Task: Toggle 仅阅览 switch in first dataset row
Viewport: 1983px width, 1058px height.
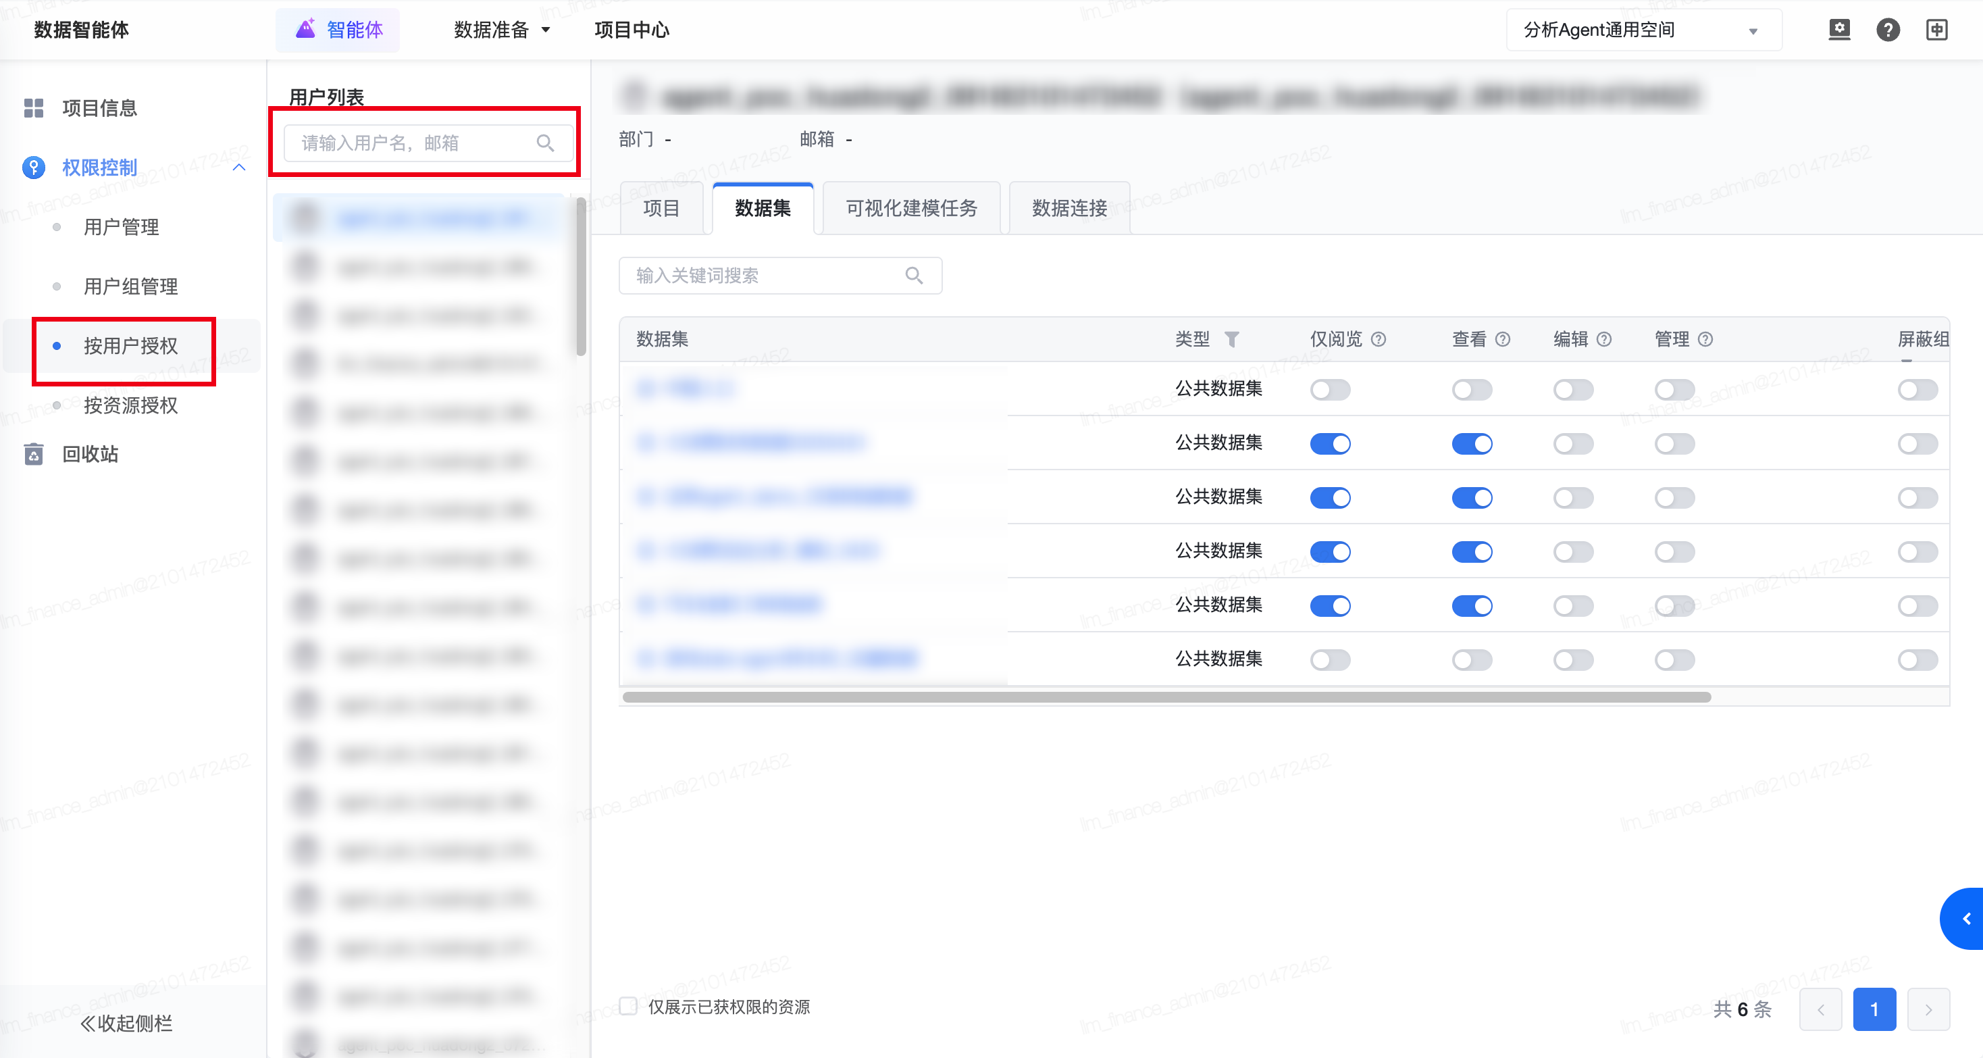Action: (x=1330, y=390)
